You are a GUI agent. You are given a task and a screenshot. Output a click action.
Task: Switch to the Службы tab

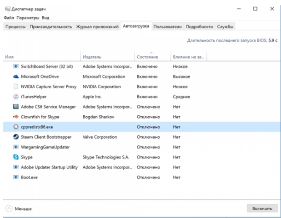click(x=225, y=27)
